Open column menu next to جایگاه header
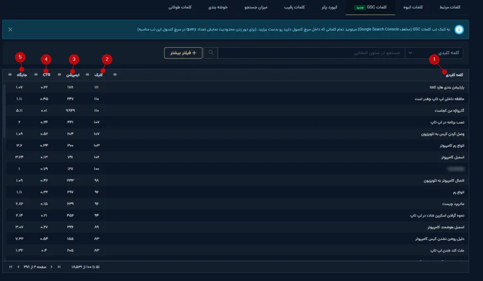The width and height of the screenshot is (483, 281). pyautogui.click(x=10, y=75)
